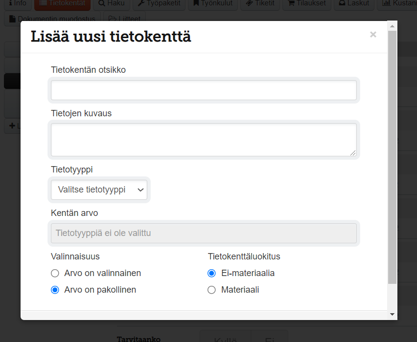
Task: Click the search icon on Haku tab
Action: coord(101,3)
